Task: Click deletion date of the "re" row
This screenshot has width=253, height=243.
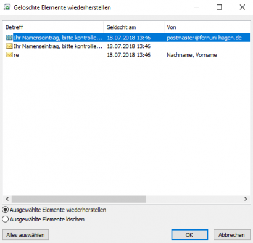Action: coord(129,55)
